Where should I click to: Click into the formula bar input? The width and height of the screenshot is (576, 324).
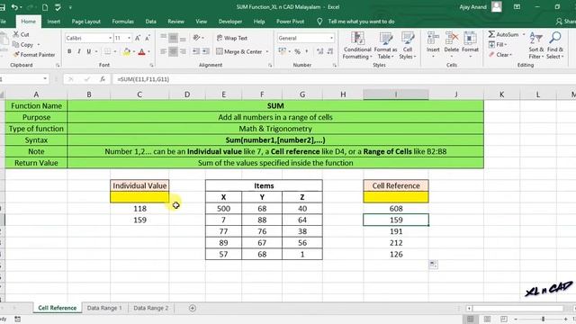[344, 79]
